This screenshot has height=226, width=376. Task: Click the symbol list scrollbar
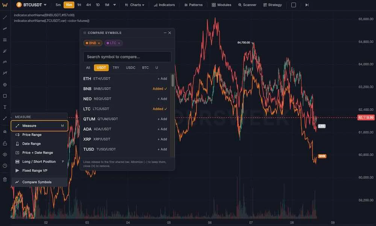pyautogui.click(x=173, y=80)
